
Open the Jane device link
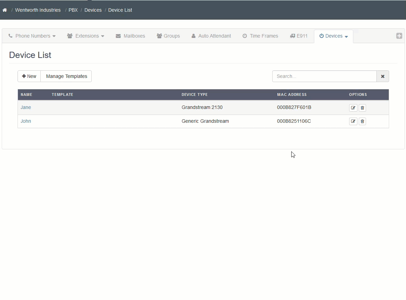tap(26, 107)
